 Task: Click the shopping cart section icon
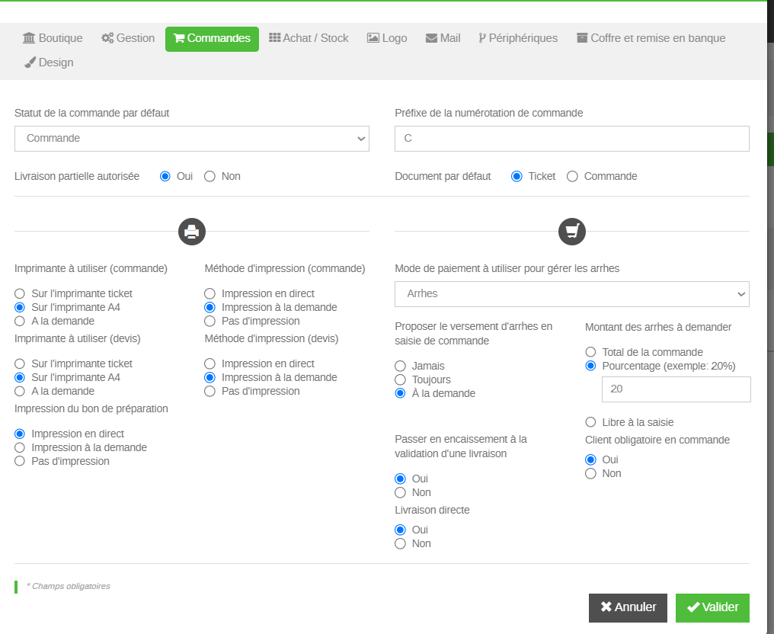pos(572,231)
